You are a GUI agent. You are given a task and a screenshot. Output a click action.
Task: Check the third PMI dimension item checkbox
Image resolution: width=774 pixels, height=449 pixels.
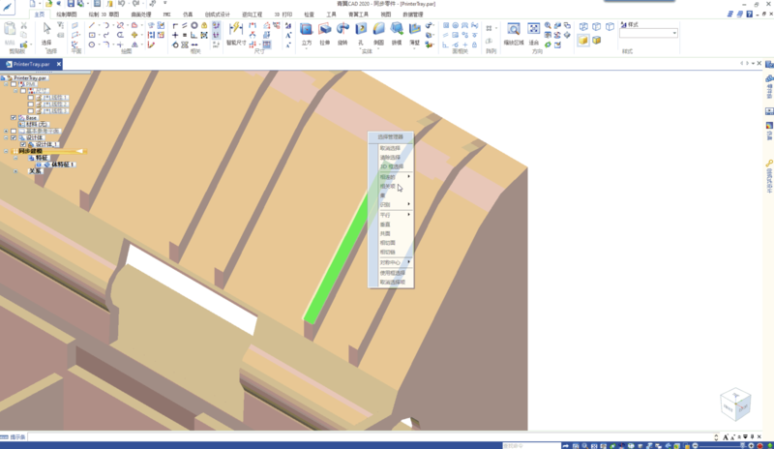tap(31, 110)
